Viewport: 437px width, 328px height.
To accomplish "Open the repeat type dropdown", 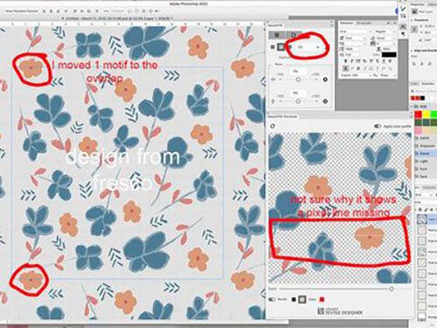I will [x=308, y=46].
